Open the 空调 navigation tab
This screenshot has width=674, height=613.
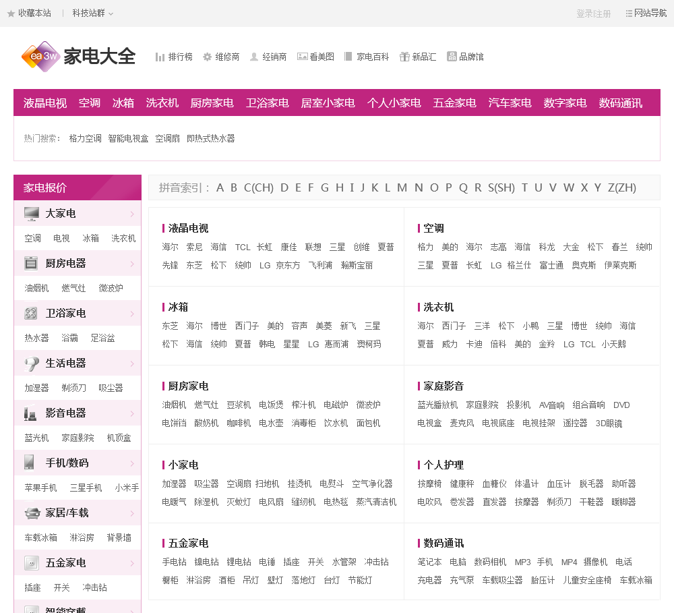click(90, 103)
